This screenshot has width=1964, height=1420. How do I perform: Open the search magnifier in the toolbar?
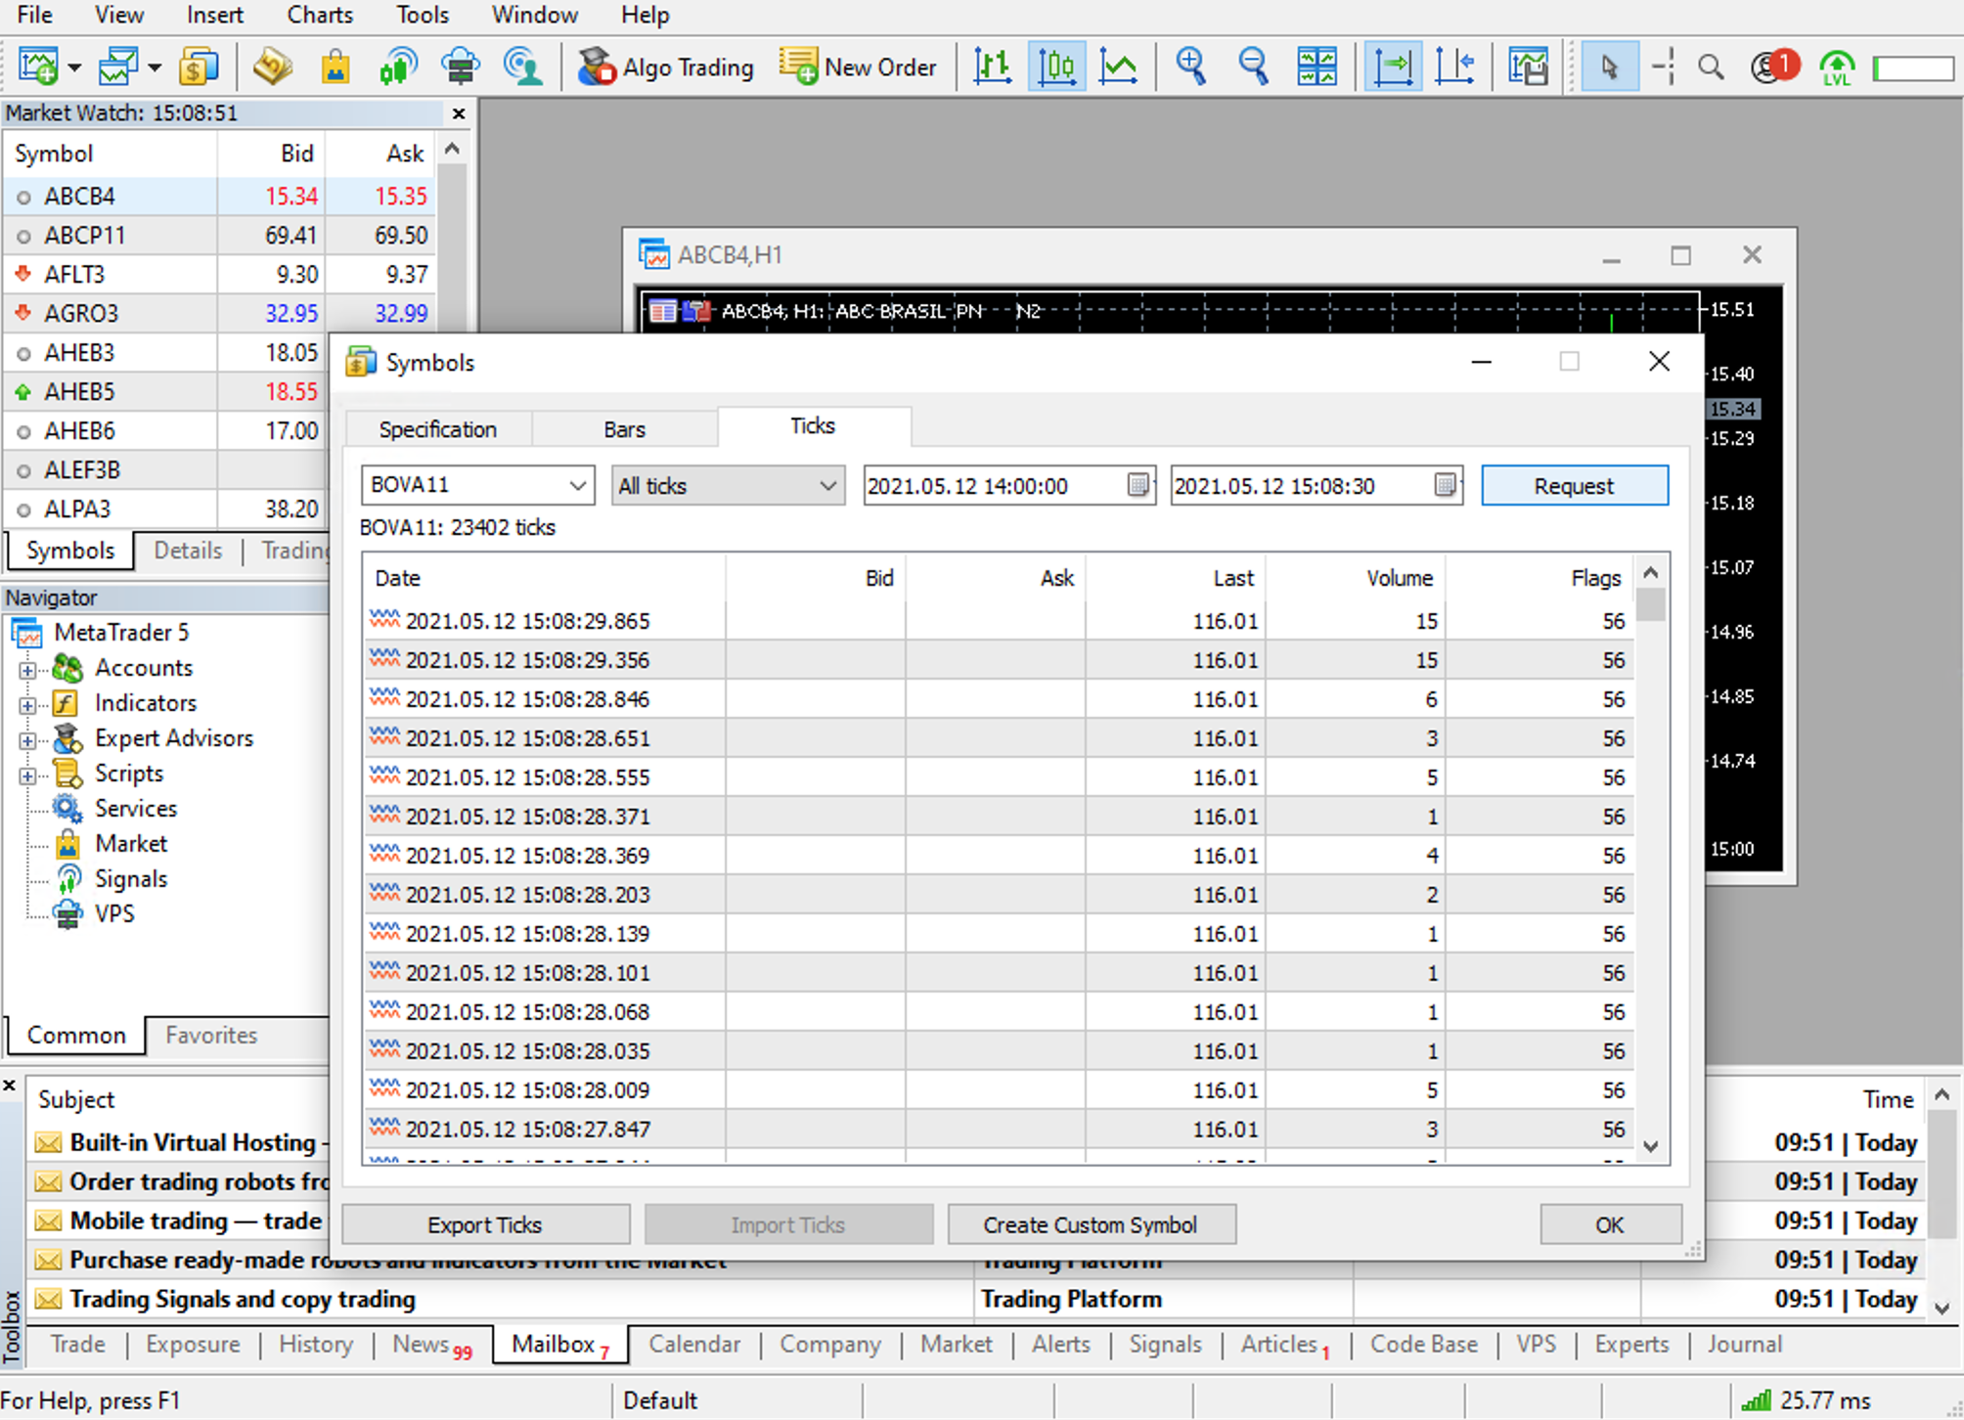point(1711,67)
